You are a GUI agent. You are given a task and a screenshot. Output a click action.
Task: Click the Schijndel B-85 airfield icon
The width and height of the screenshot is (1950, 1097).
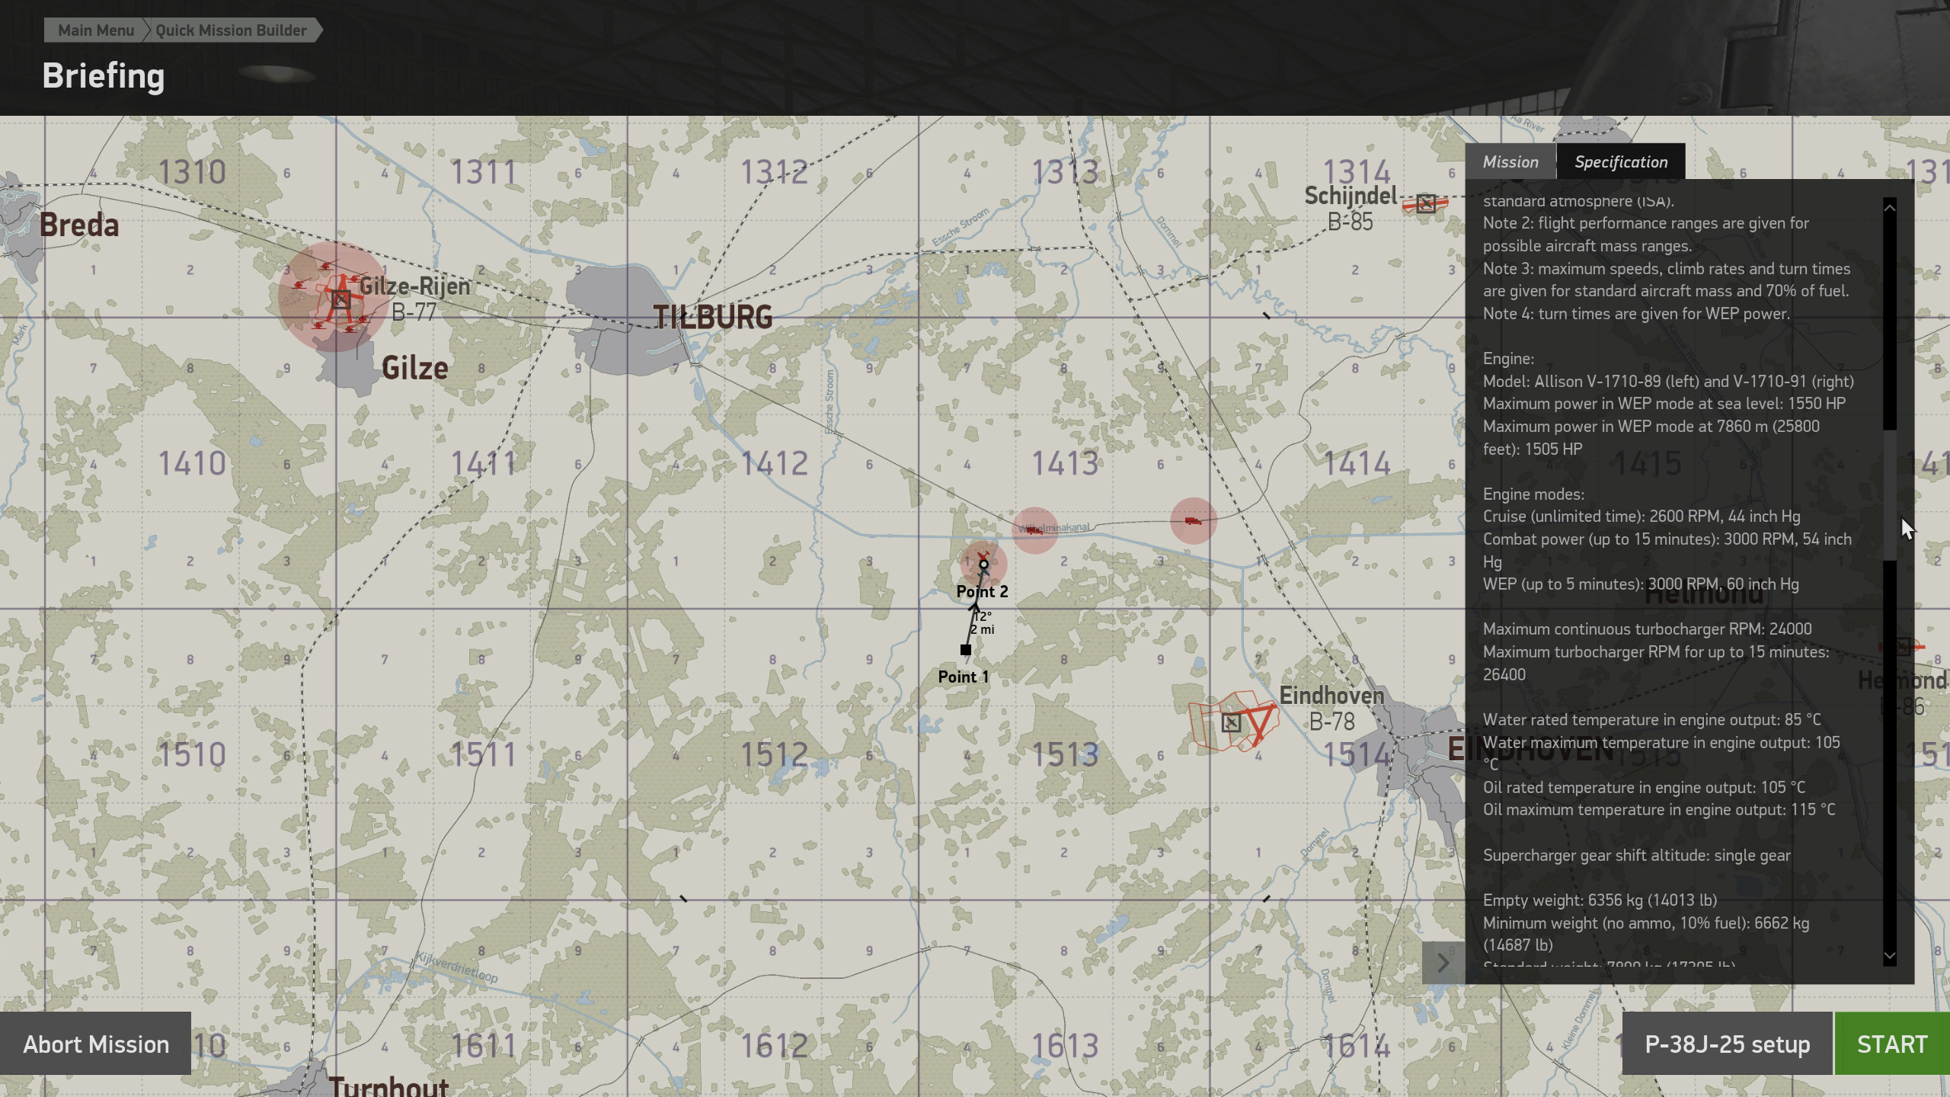pyautogui.click(x=1426, y=203)
